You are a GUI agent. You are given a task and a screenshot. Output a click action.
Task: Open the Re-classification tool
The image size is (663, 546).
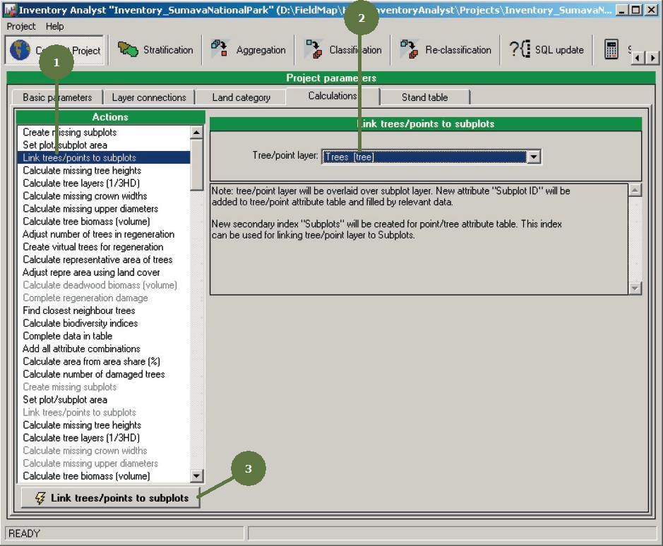tap(410, 50)
